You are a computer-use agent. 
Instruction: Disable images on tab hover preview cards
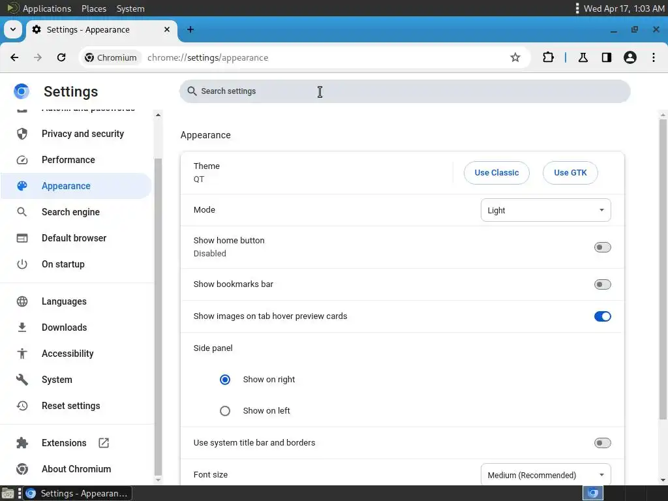[x=602, y=316]
